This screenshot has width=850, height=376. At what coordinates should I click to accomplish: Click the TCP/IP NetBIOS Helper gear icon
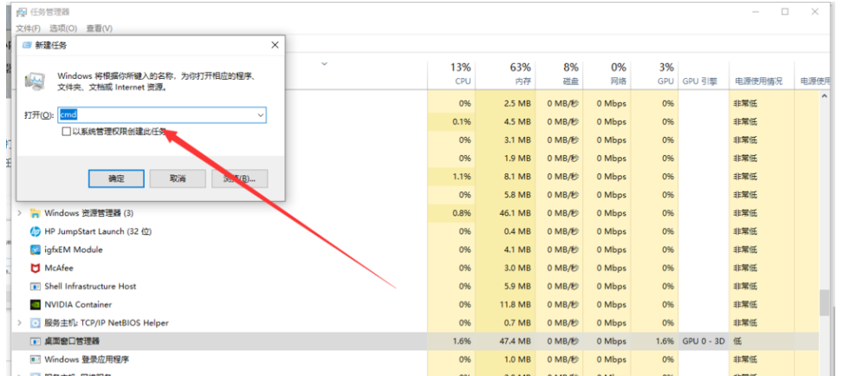[36, 323]
